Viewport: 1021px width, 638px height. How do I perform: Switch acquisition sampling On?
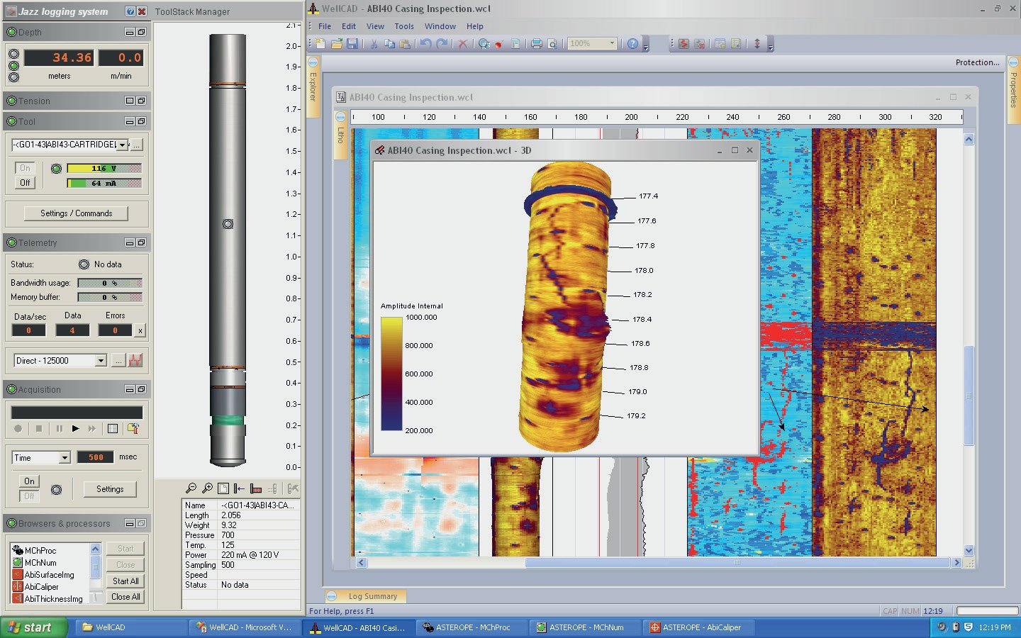29,481
